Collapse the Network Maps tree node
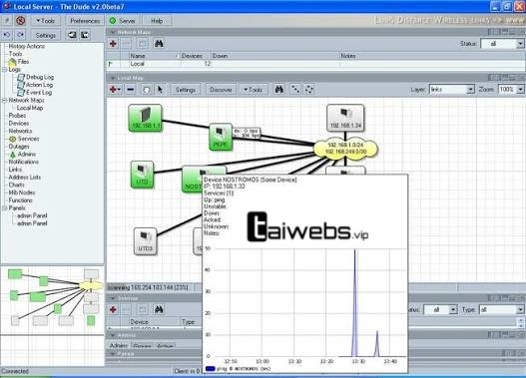526x378 pixels. [x=5, y=100]
